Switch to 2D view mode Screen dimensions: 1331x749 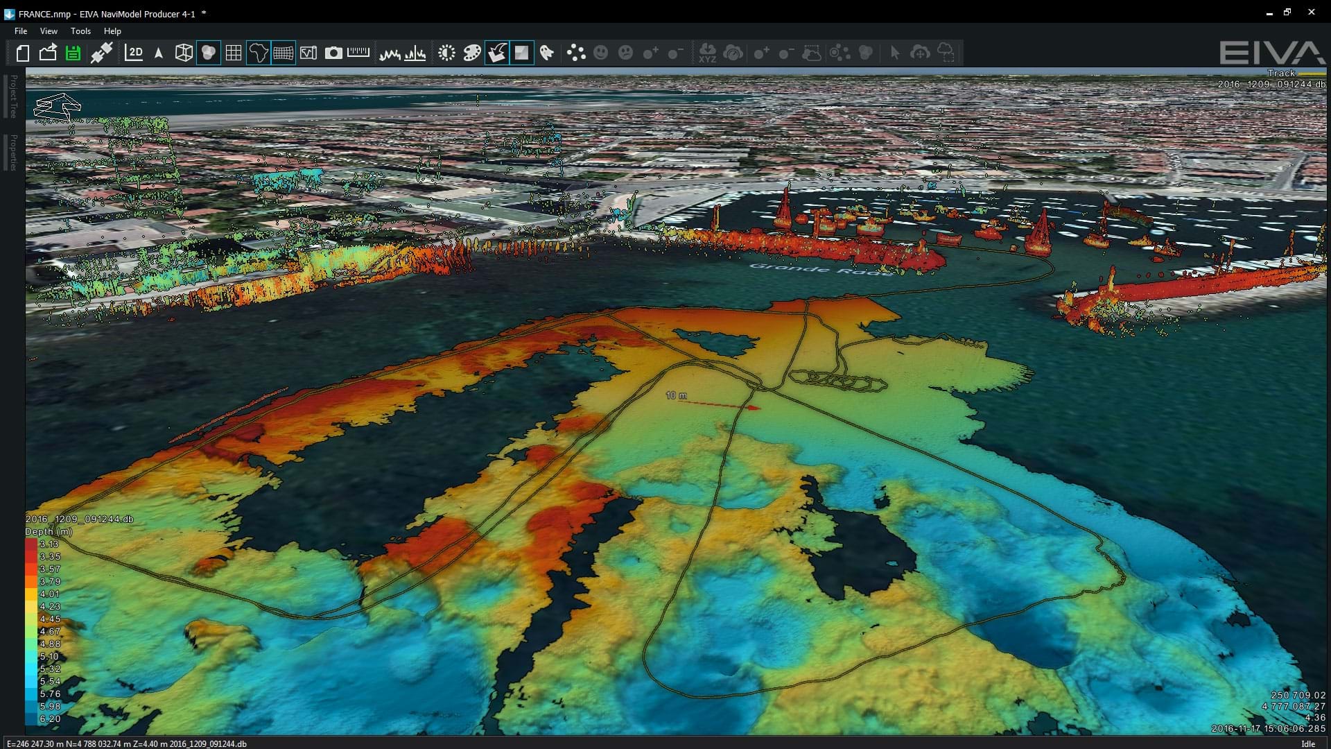click(134, 53)
